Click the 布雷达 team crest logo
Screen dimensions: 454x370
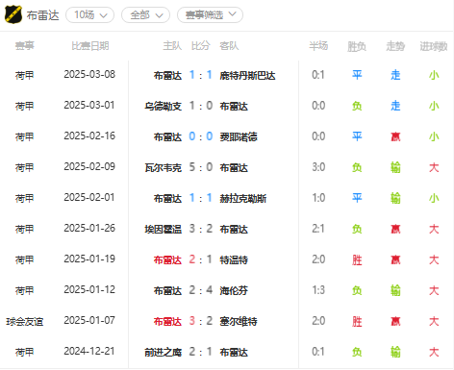[13, 14]
